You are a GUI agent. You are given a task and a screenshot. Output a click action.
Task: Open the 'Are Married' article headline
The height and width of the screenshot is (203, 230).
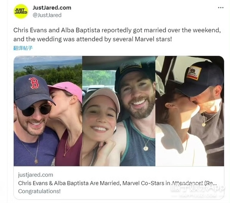(117, 183)
